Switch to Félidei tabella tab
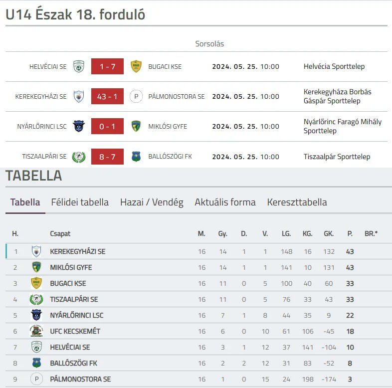 click(x=80, y=202)
